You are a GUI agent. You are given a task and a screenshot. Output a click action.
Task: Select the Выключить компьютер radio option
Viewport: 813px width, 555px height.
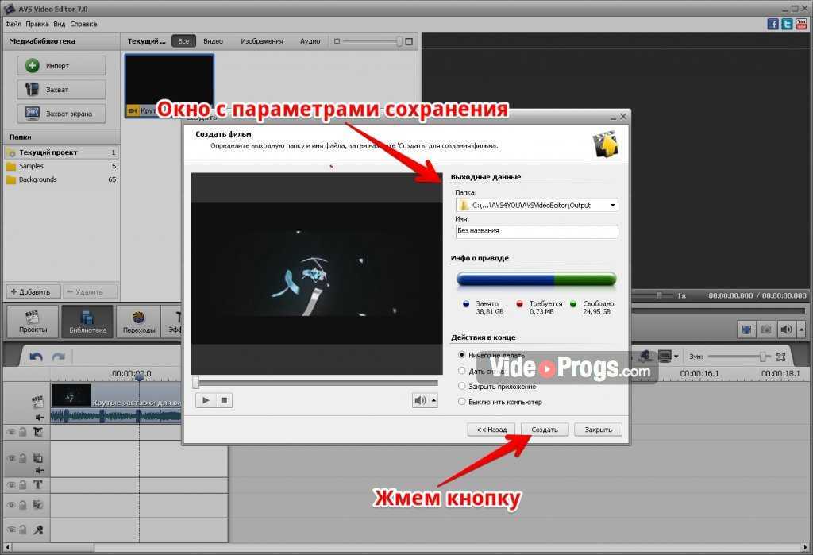tap(461, 402)
